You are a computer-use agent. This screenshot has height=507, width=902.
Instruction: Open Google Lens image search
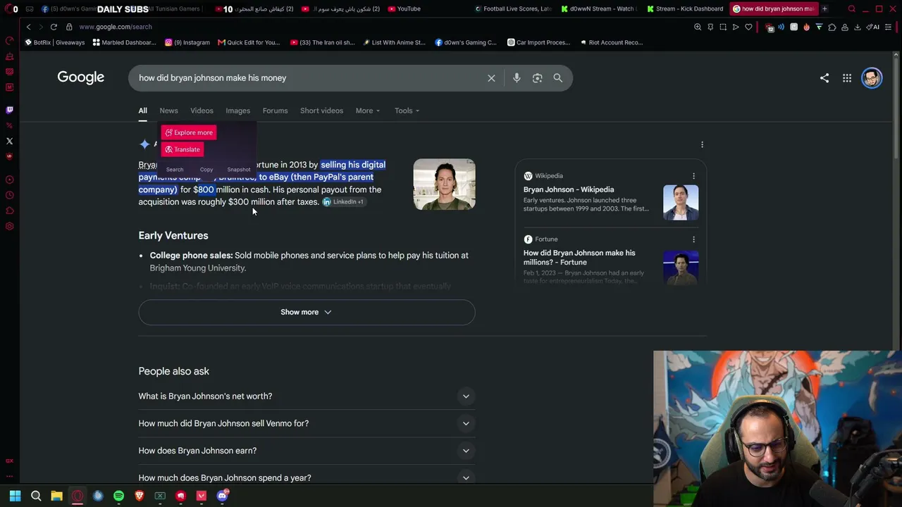[x=537, y=78]
